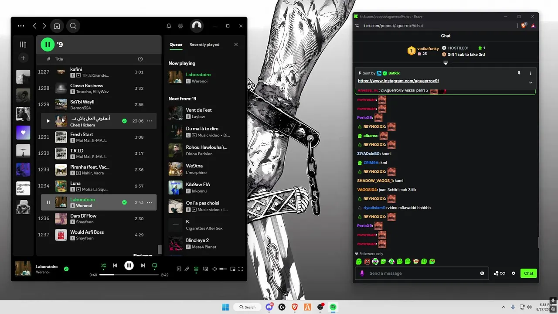Open the Spotify icon on the taskbar
The image size is (558, 314).
(333, 307)
